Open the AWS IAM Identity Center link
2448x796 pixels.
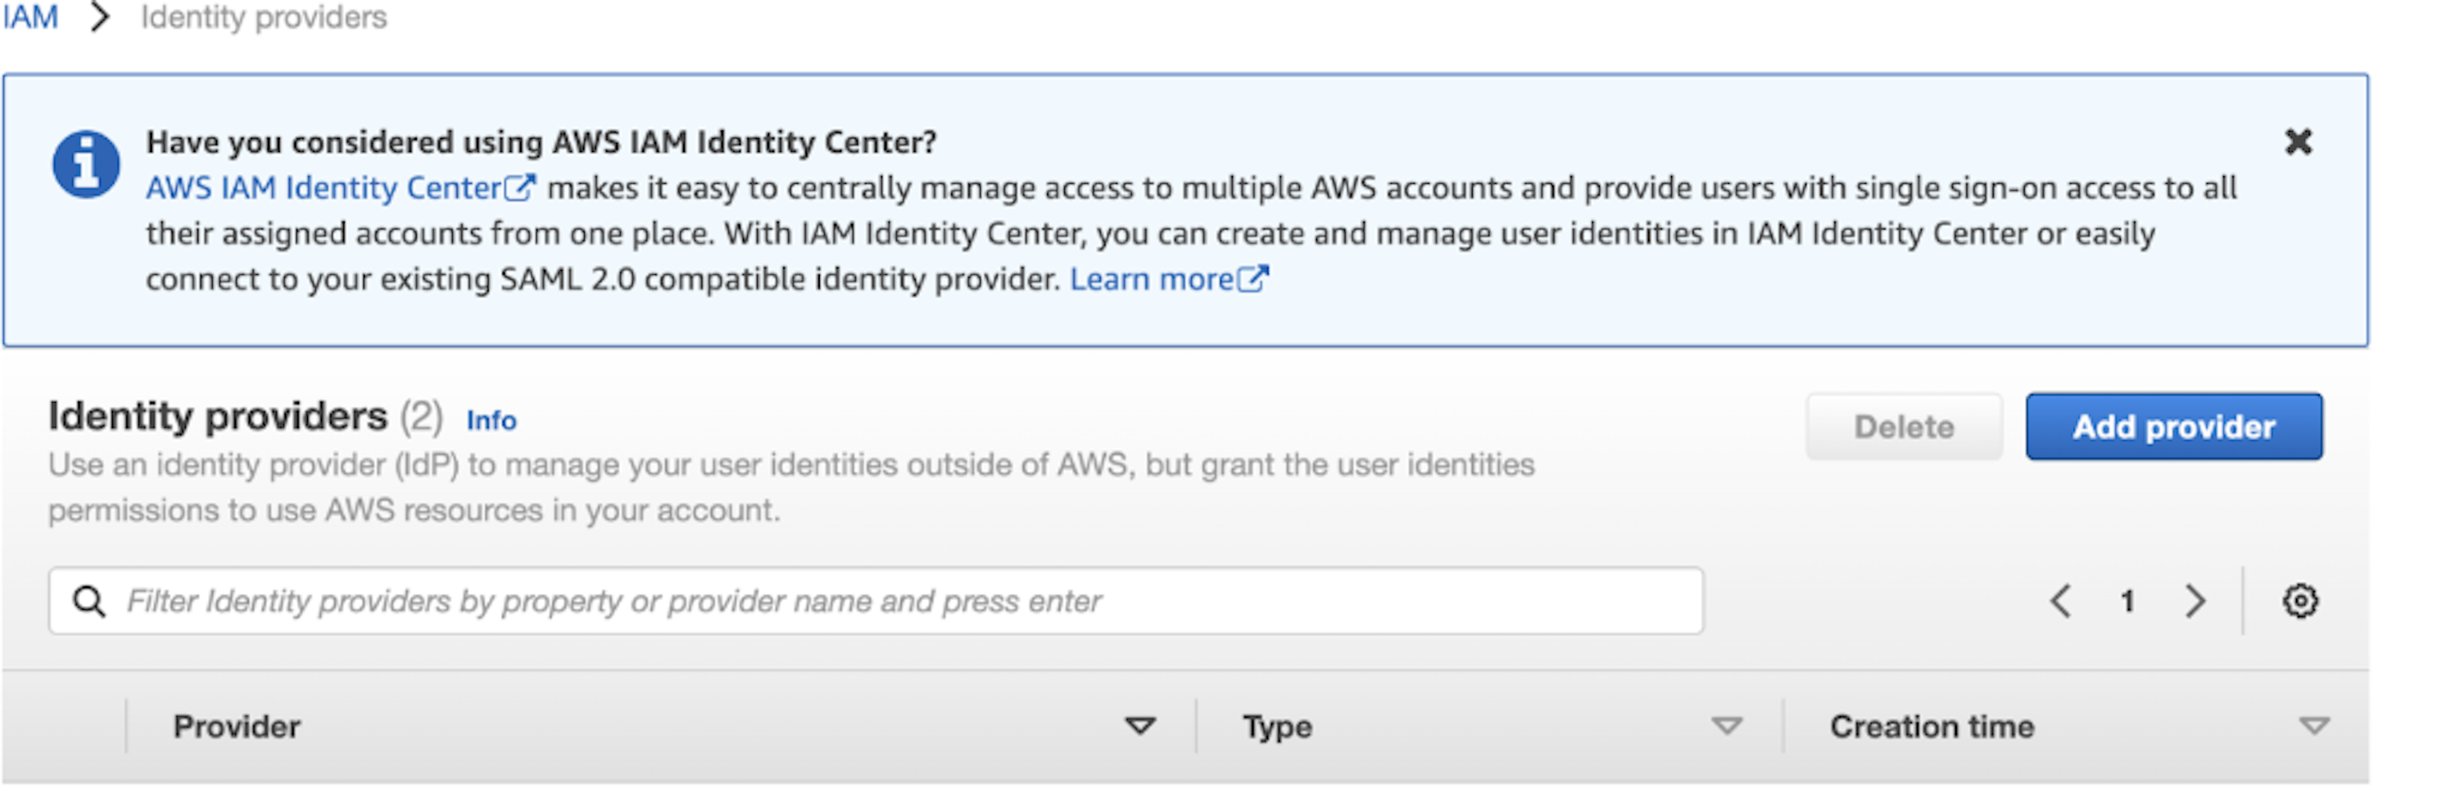click(340, 188)
